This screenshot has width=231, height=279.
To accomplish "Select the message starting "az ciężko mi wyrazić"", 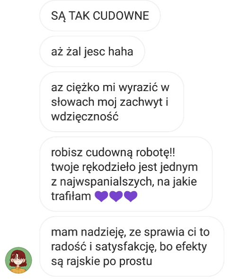I will 112,102.
